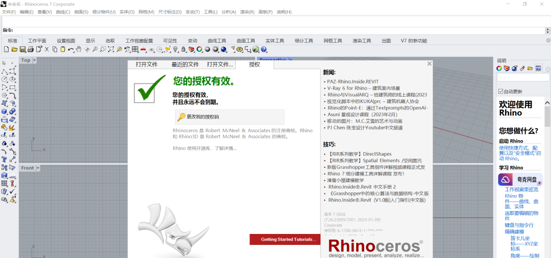
Task: Open the 文件(F) menu
Action: 9,12
